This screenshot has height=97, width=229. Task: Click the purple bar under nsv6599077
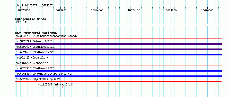[118, 49]
